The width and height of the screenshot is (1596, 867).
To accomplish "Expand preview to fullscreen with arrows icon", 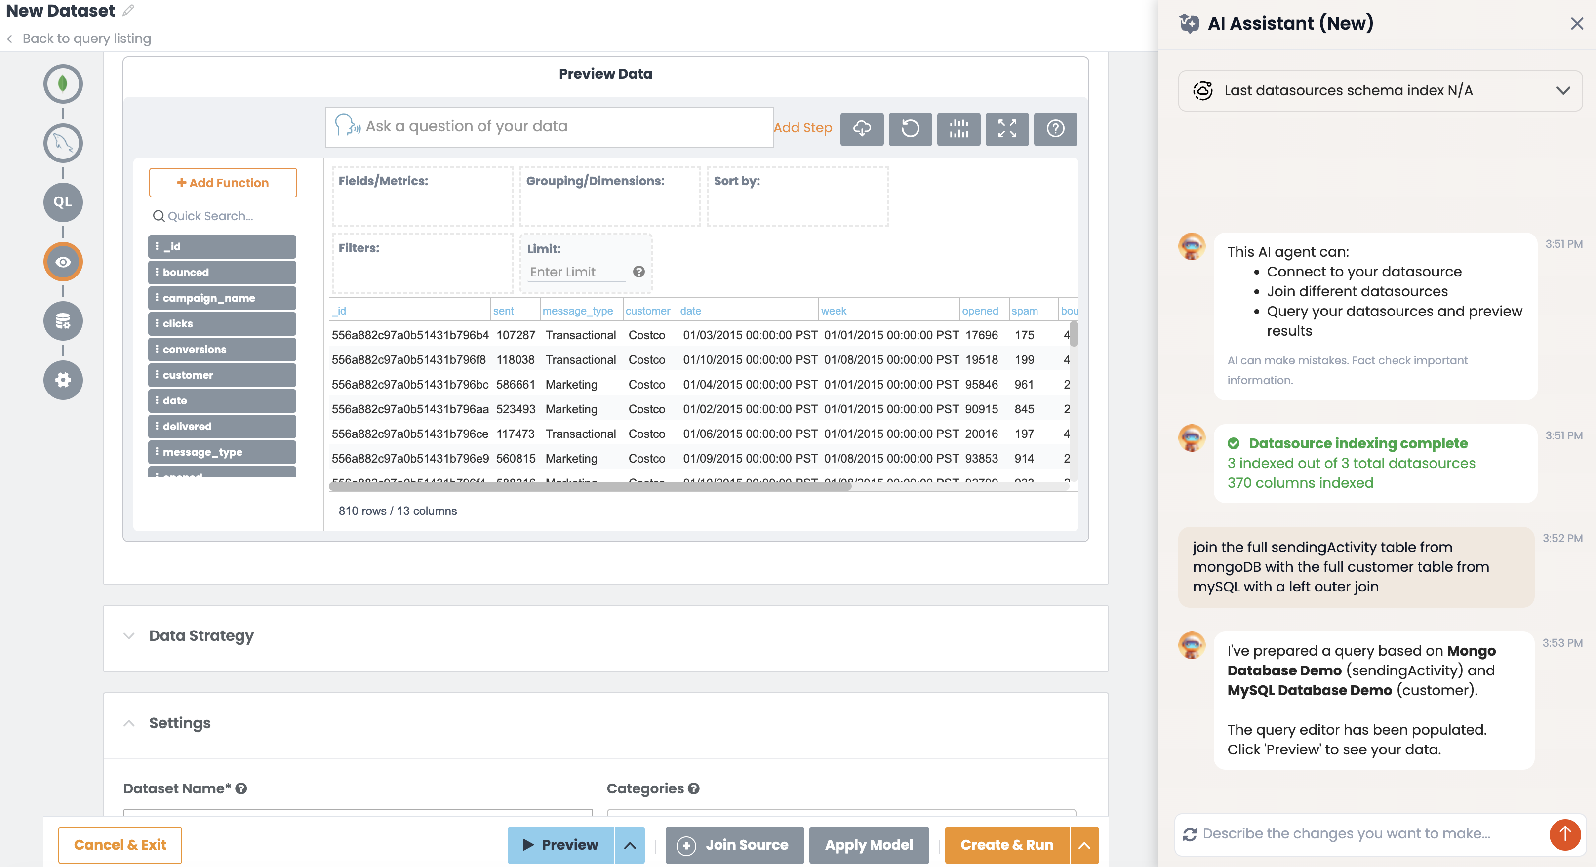I will click(1007, 129).
